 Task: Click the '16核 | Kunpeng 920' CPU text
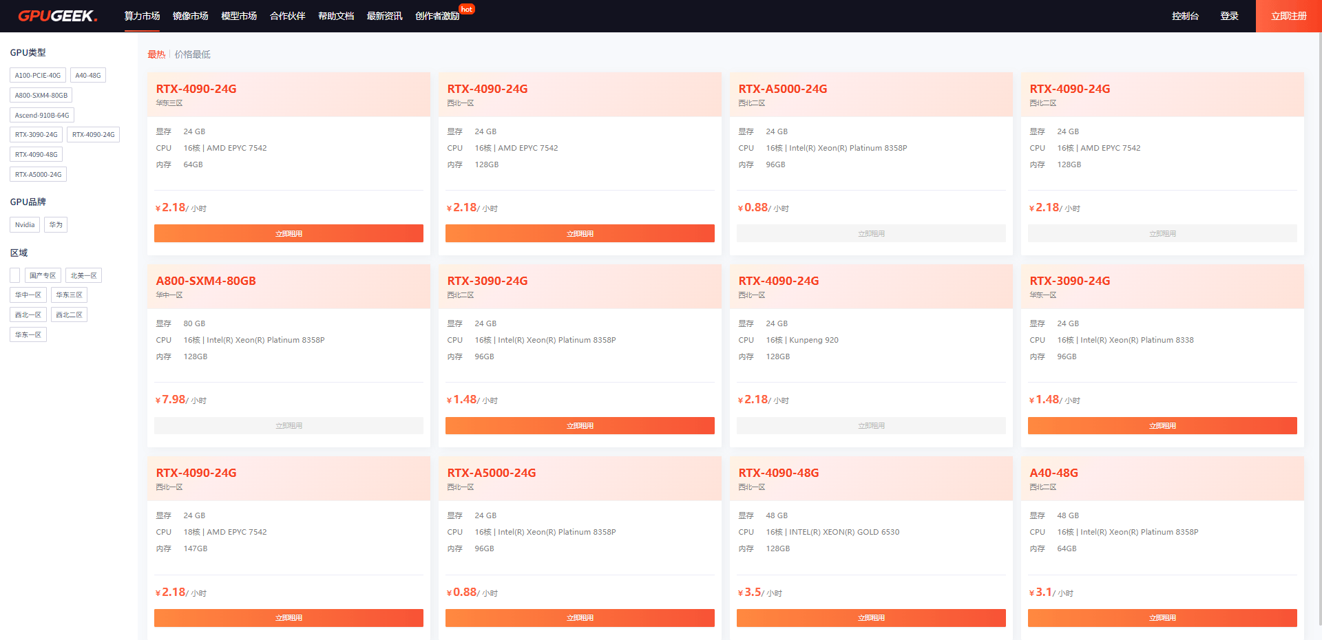coord(802,340)
